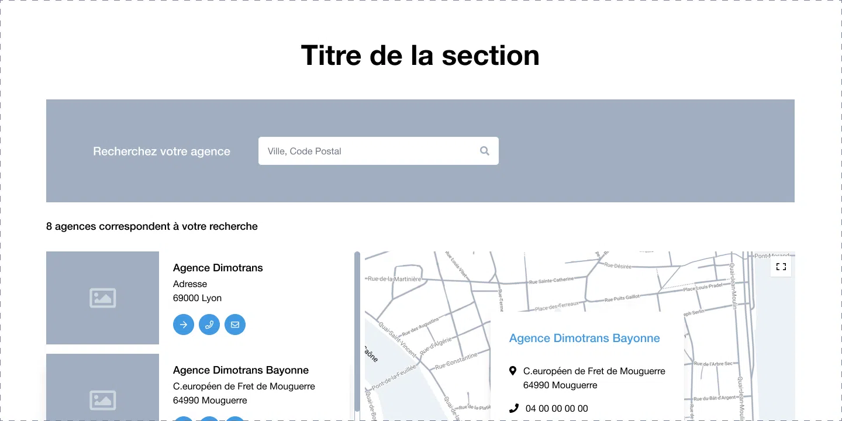The height and width of the screenshot is (421, 842).
Task: Click the Recherchez votre agence label
Action: [x=161, y=151]
